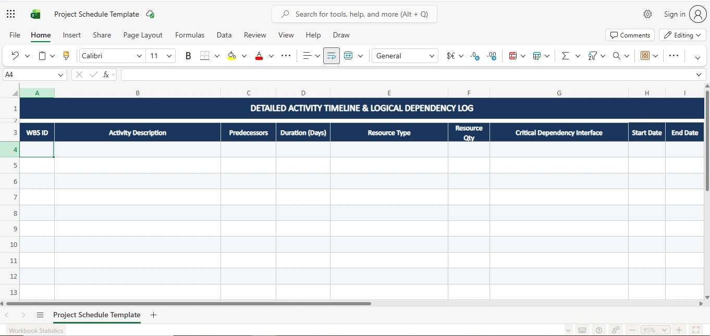Expand the formula bar chevron
The width and height of the screenshot is (710, 336).
tap(699, 74)
